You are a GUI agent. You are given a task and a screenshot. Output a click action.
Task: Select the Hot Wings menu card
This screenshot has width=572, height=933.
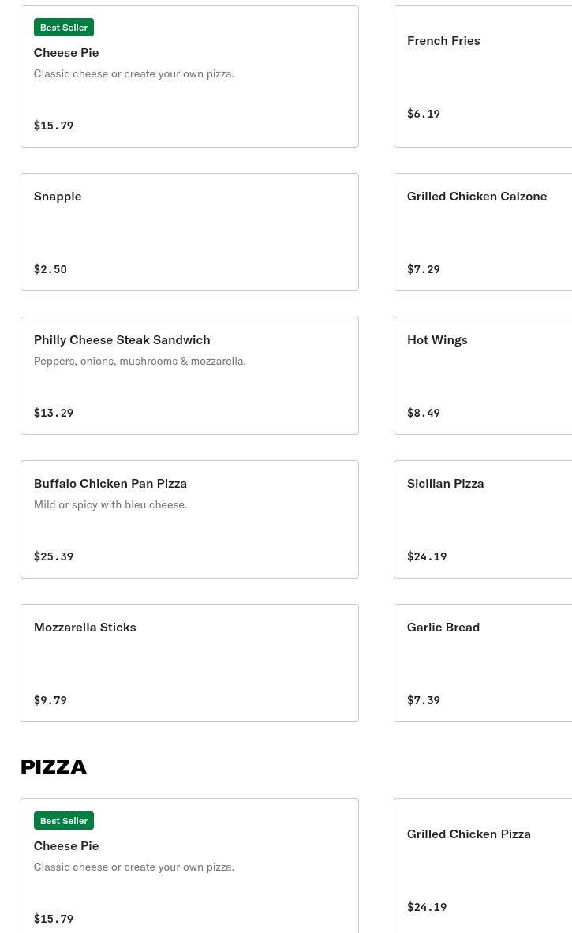click(483, 376)
